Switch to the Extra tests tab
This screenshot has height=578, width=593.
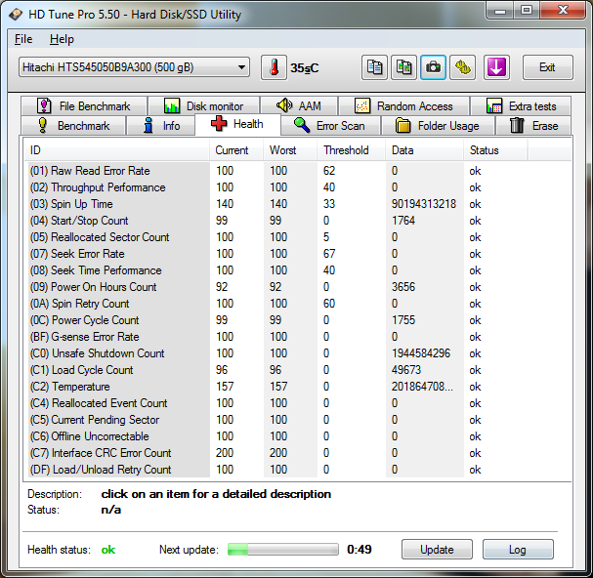click(x=521, y=105)
